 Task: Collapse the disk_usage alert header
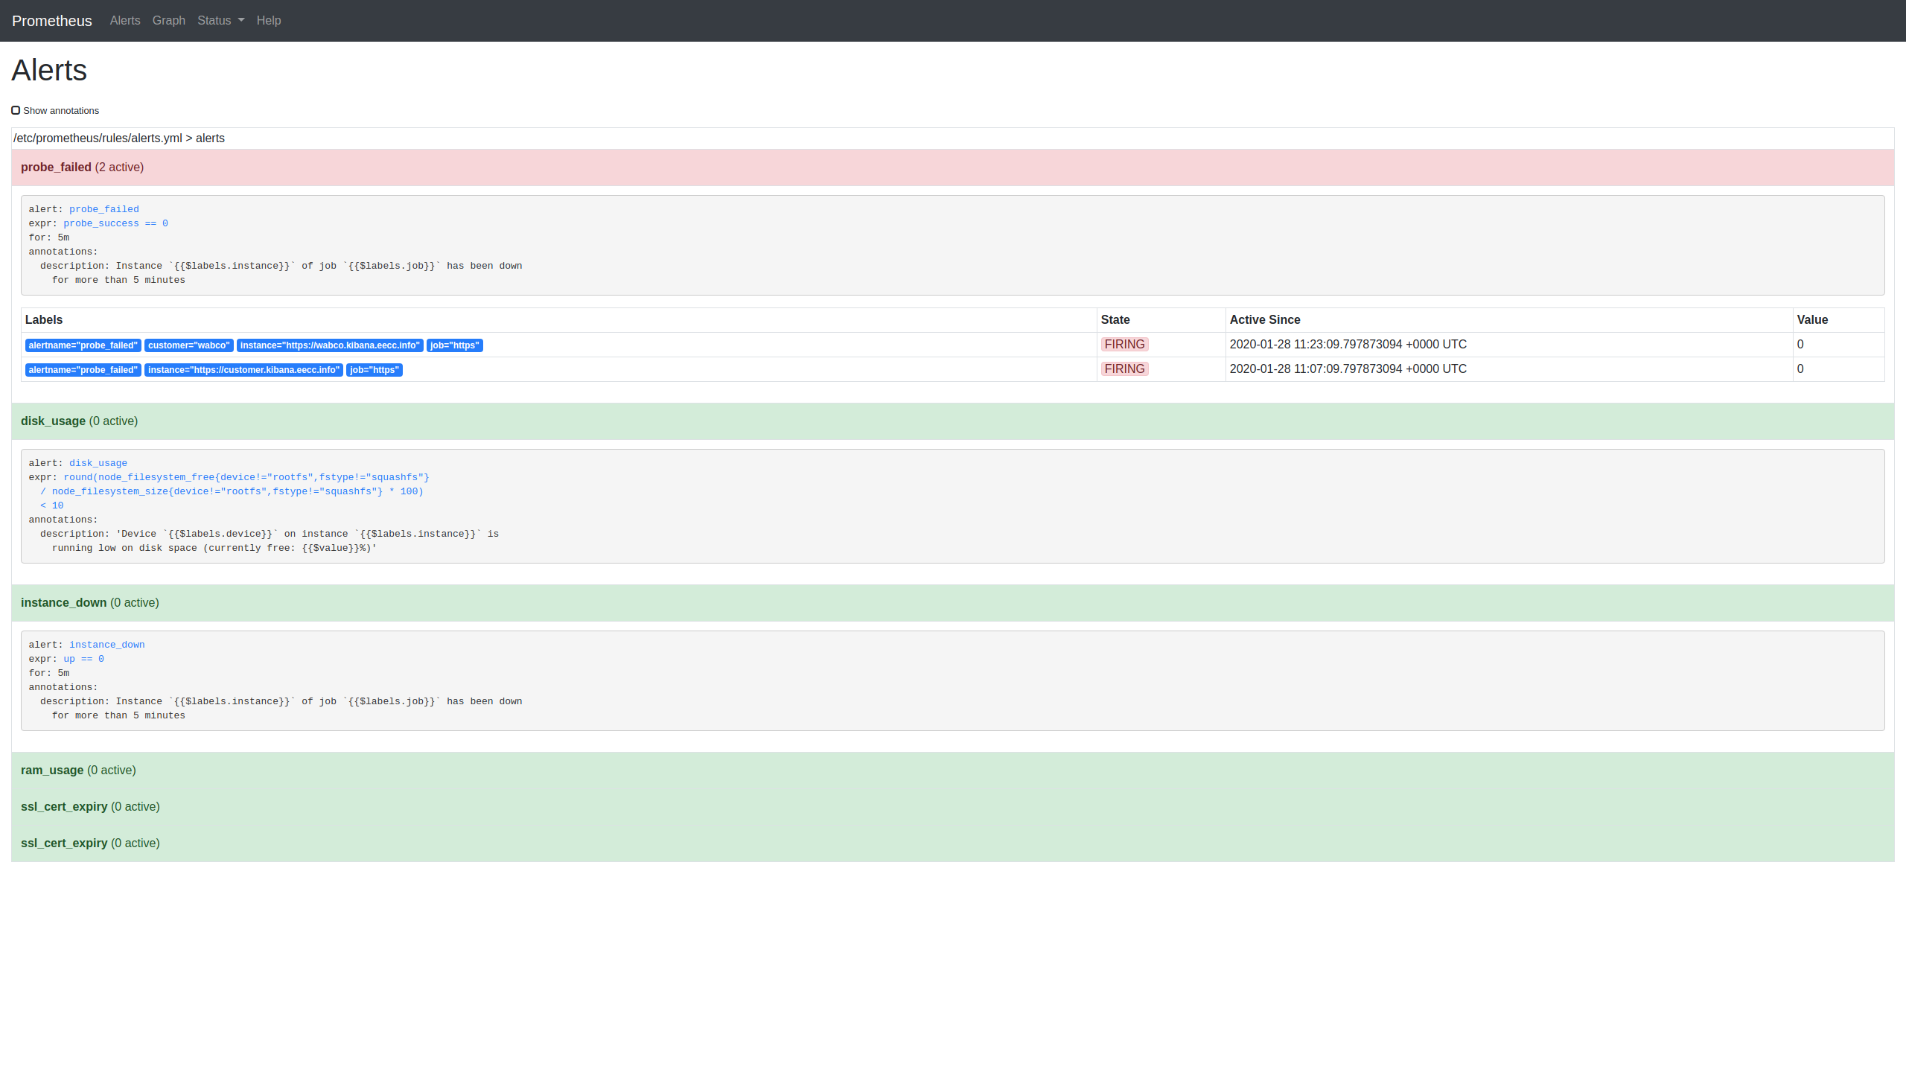(x=53, y=421)
